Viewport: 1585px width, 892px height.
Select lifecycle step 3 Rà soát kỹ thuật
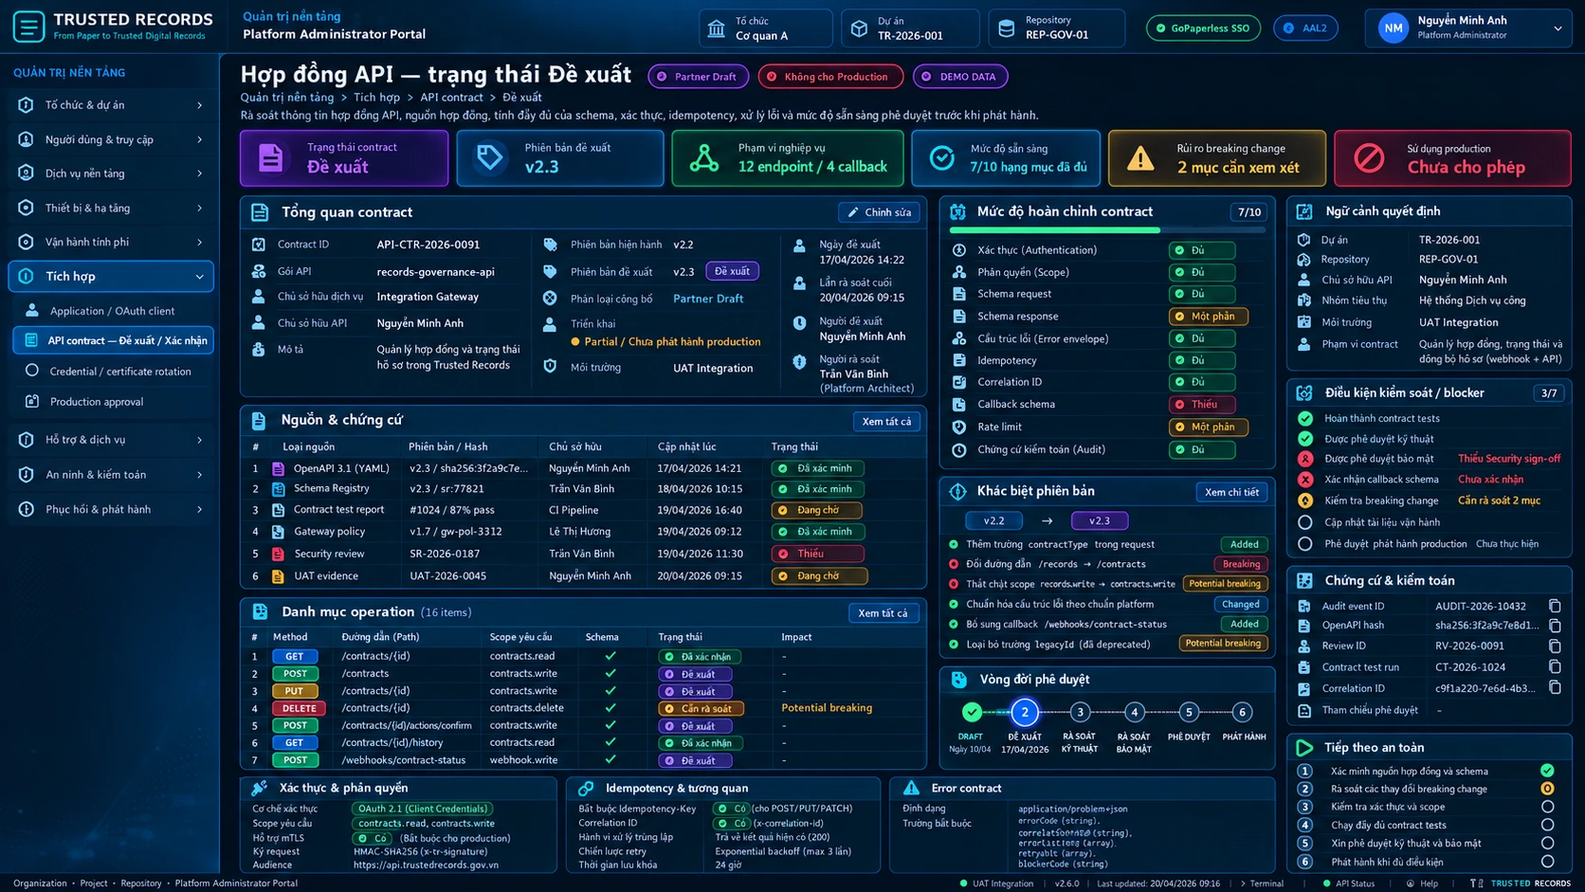click(x=1080, y=712)
